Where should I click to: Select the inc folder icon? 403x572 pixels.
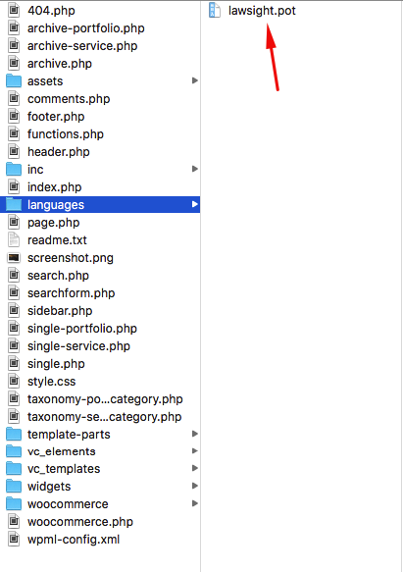14,170
